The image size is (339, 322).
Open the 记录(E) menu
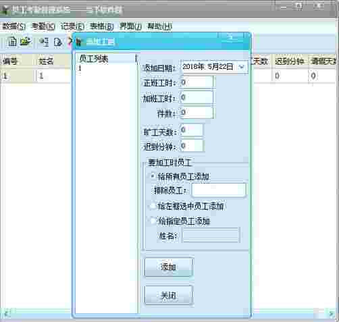(72, 27)
